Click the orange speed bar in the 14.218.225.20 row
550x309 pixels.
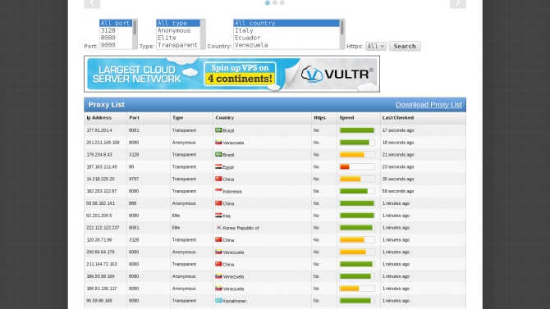click(350, 179)
